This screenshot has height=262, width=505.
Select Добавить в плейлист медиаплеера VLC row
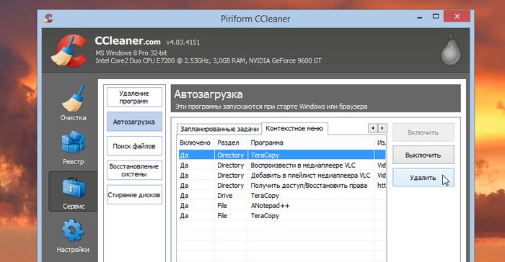282,176
